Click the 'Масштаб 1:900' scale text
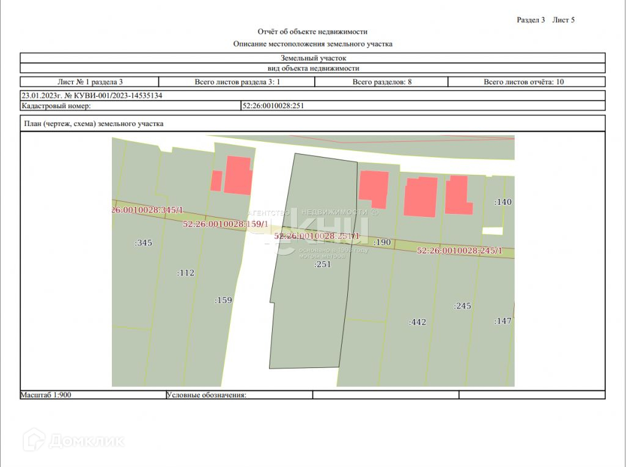The height and width of the screenshot is (467, 626). [x=46, y=395]
